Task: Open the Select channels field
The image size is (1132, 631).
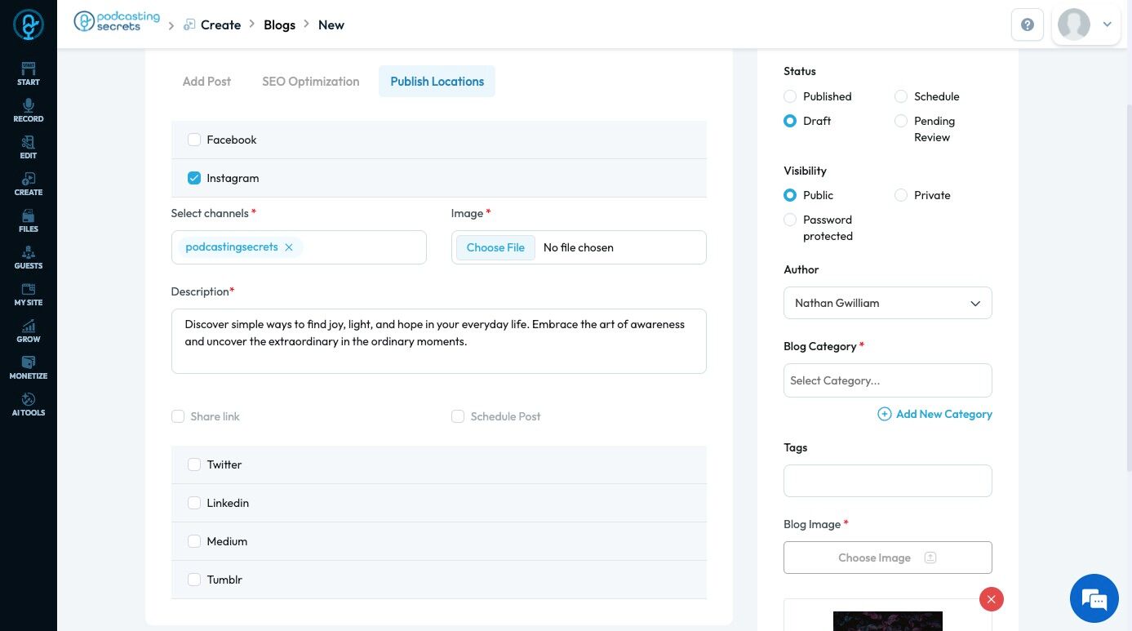Action: [x=299, y=247]
